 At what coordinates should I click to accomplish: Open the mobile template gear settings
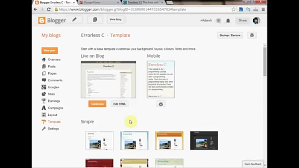[161, 104]
